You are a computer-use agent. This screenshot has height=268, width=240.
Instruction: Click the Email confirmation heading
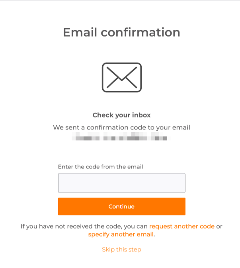click(121, 32)
